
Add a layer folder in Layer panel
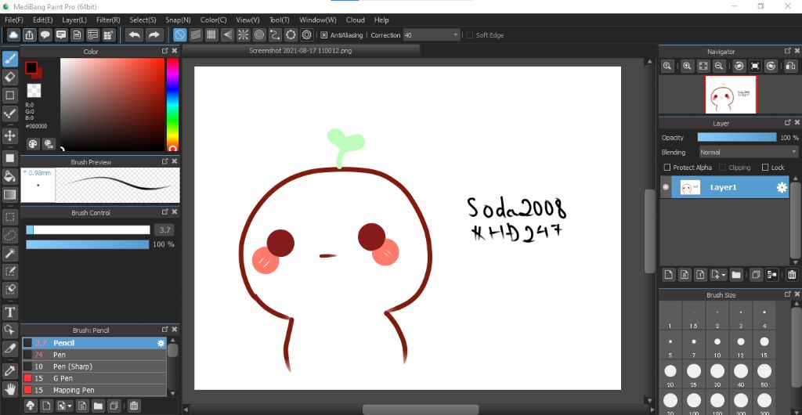point(736,275)
